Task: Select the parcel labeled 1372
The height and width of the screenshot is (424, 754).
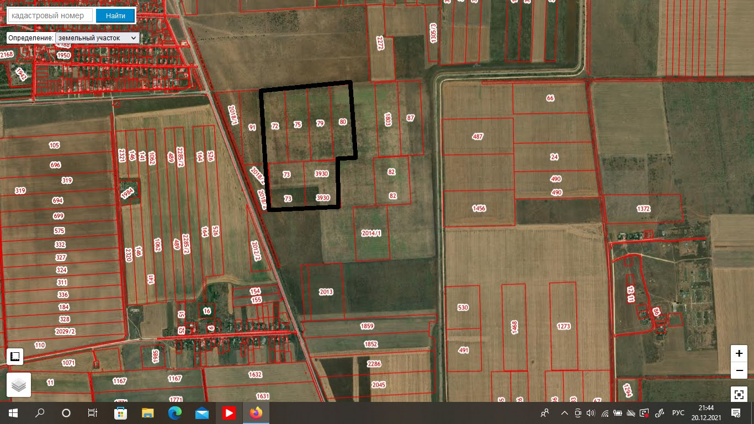Action: point(644,209)
